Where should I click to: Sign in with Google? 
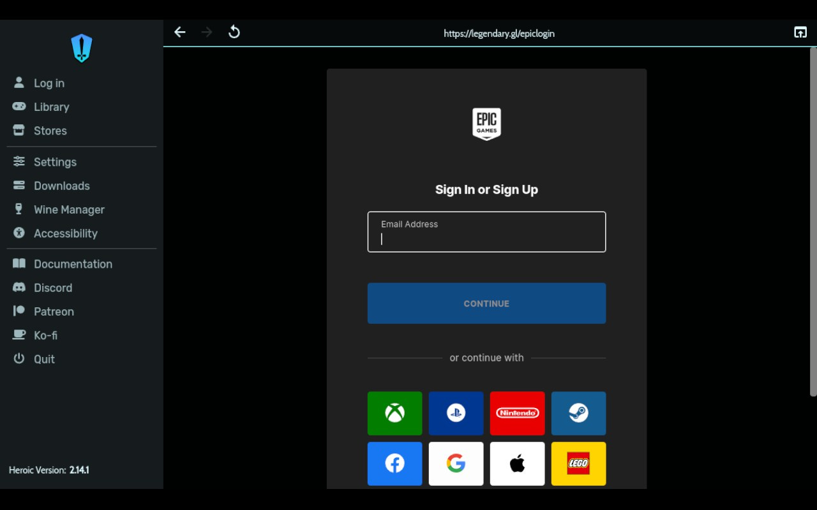pos(456,463)
